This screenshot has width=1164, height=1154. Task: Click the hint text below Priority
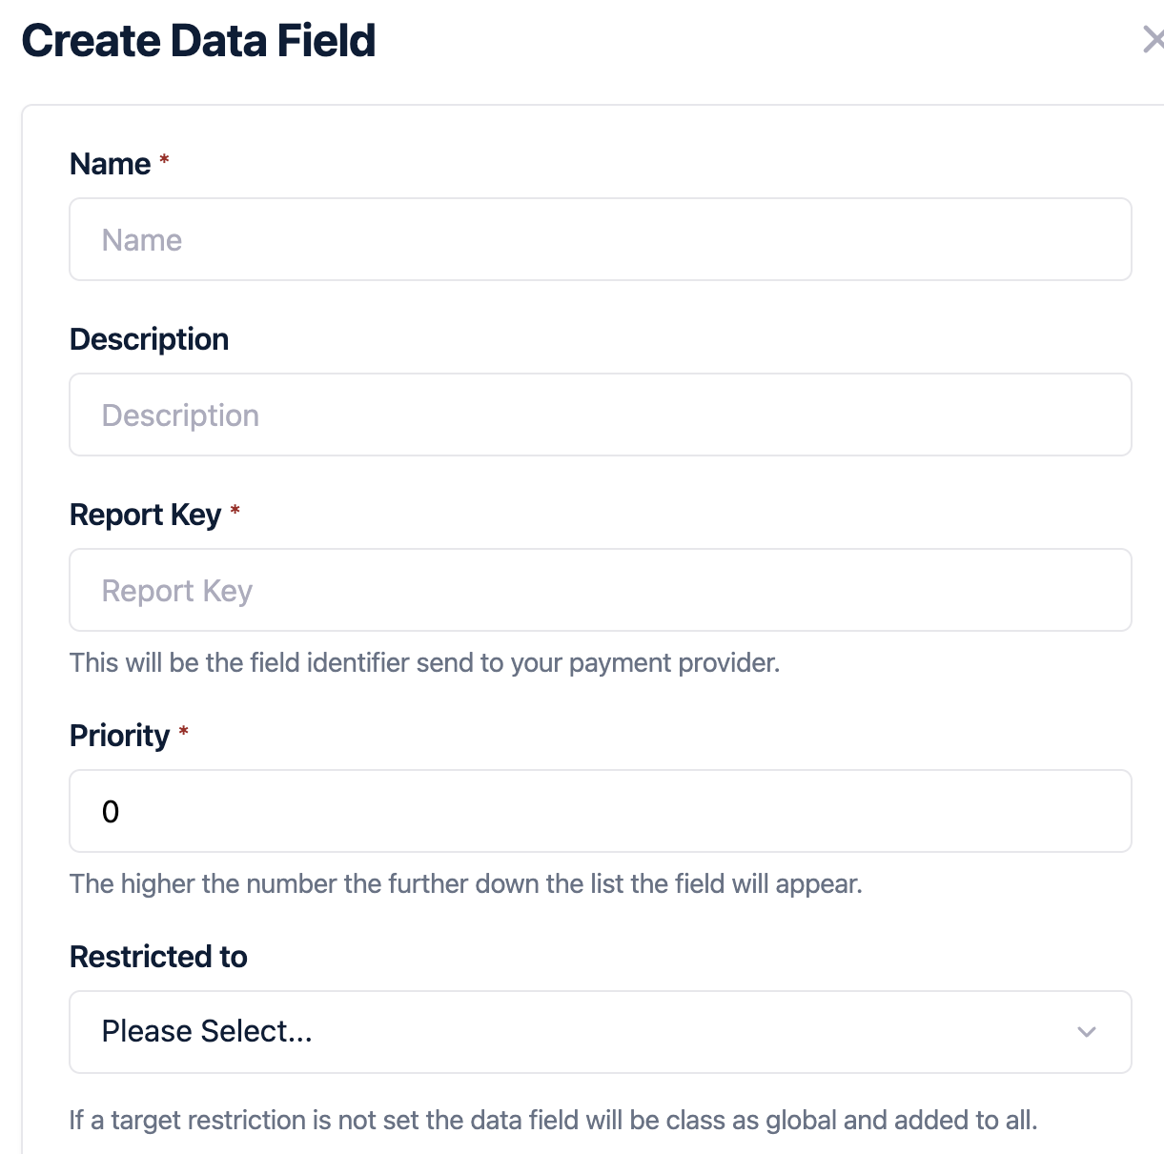pyautogui.click(x=465, y=883)
